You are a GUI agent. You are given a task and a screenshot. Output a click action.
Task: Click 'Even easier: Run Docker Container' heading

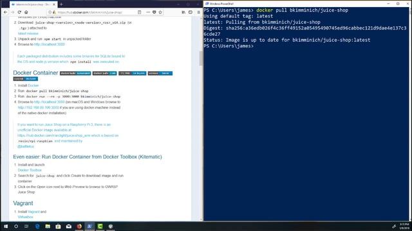click(x=88, y=157)
